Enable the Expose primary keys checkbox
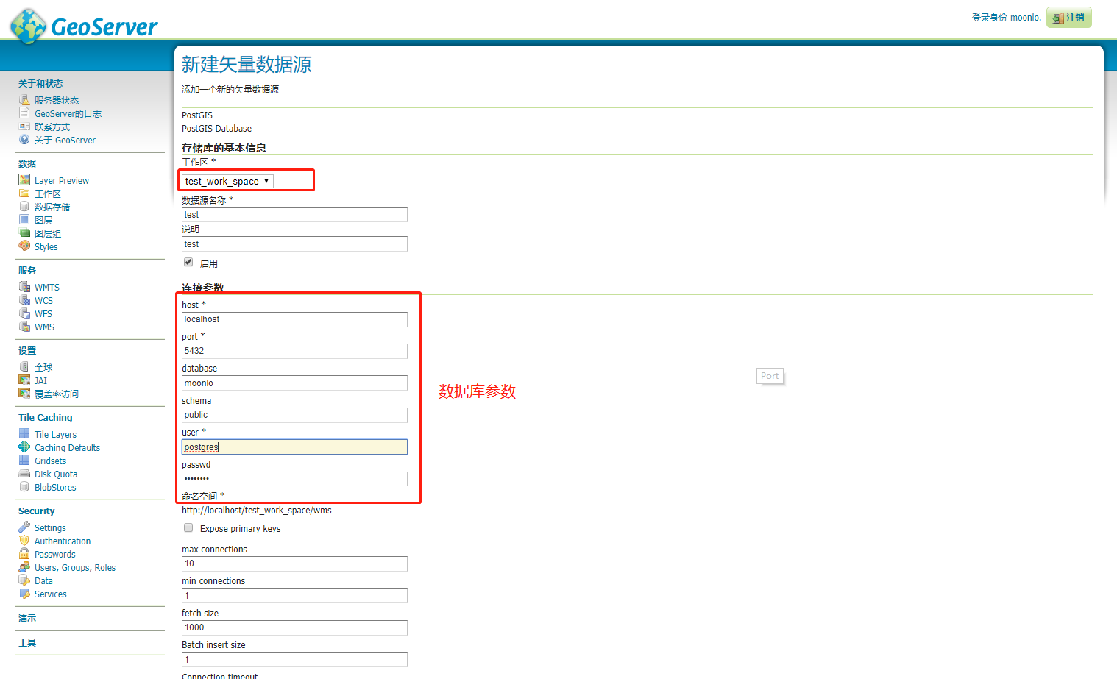Image resolution: width=1117 pixels, height=679 pixels. (188, 527)
